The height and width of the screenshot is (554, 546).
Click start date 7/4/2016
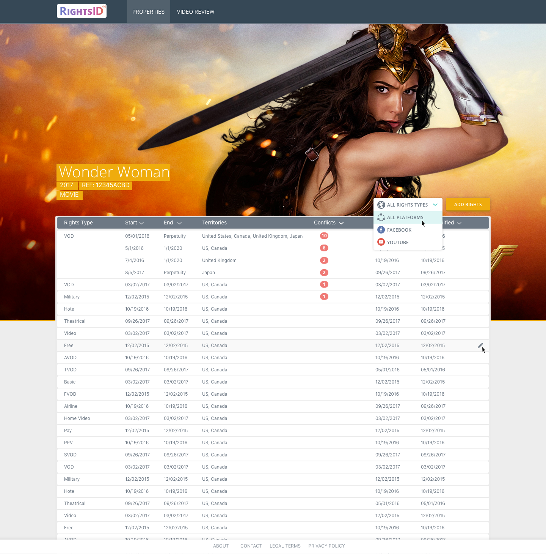coord(135,260)
